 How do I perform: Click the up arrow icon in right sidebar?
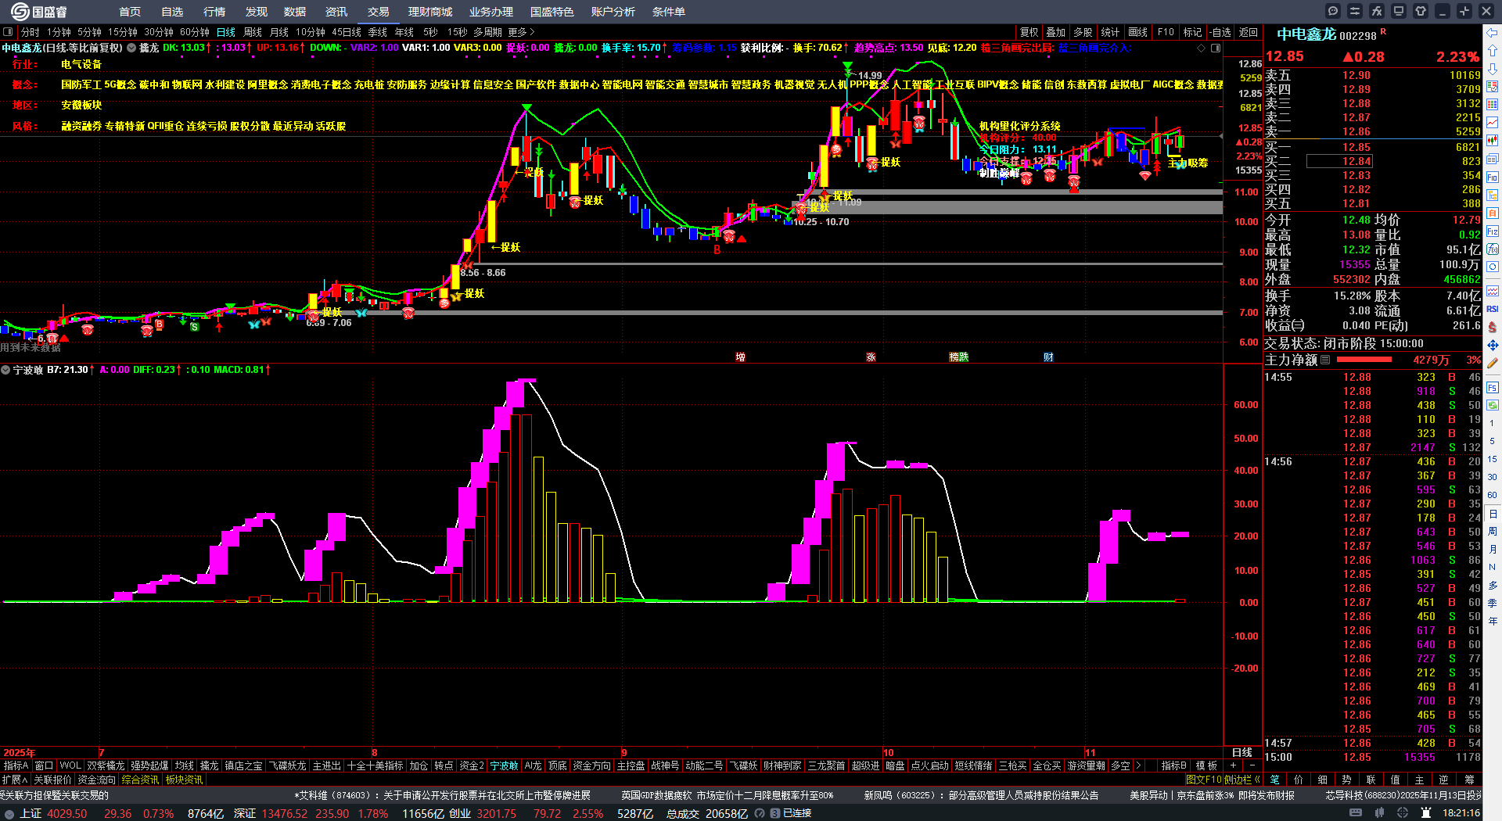[x=1493, y=50]
